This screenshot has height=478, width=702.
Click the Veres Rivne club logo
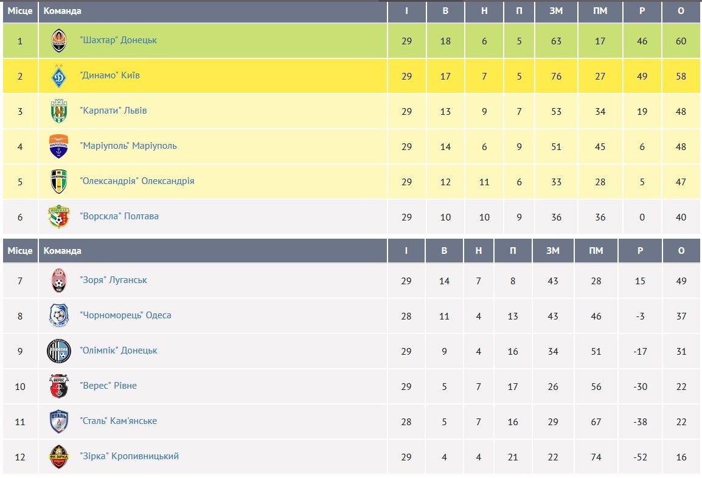click(59, 386)
